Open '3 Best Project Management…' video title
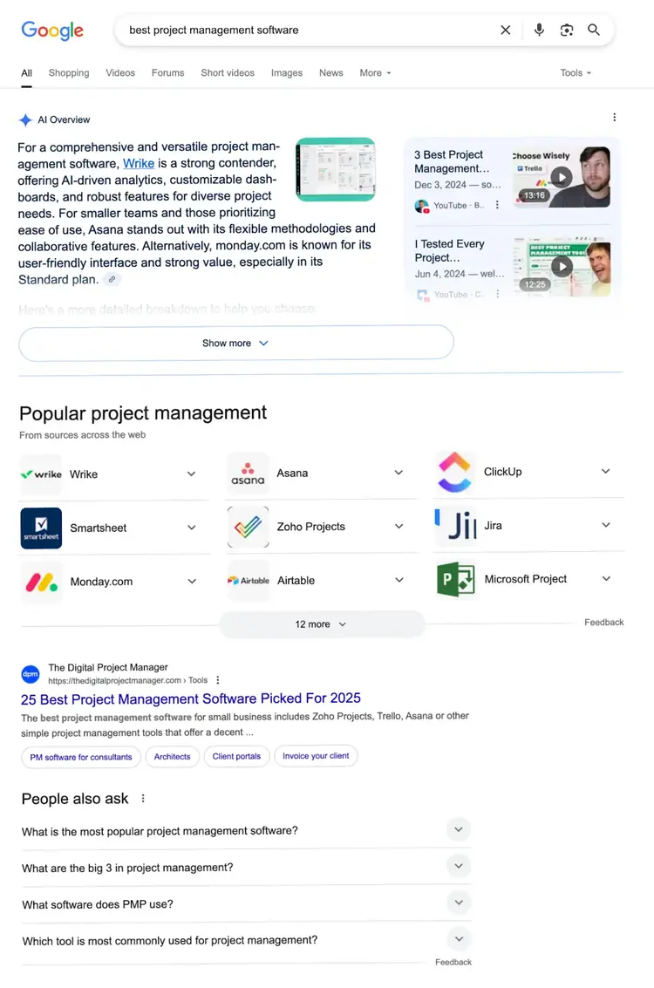 [x=452, y=161]
